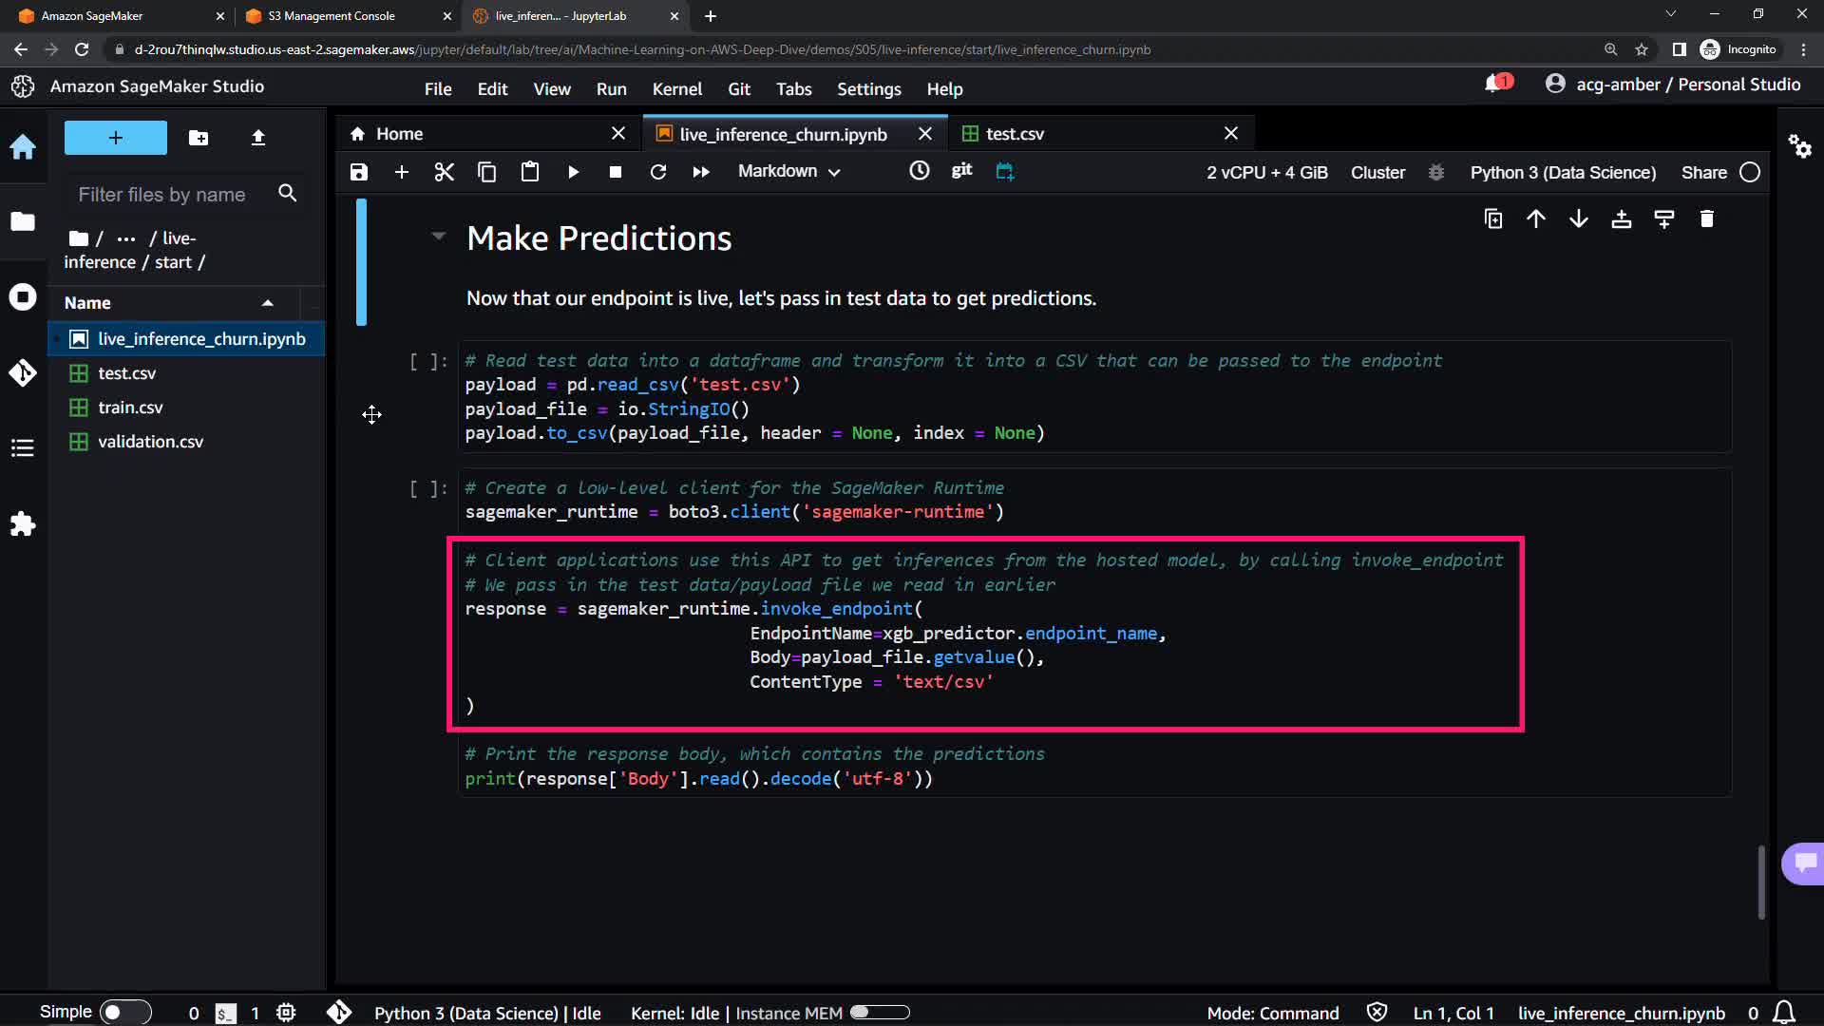Viewport: 1824px width, 1026px height.
Task: Restart the kernel with the refresh icon
Action: click(x=657, y=172)
